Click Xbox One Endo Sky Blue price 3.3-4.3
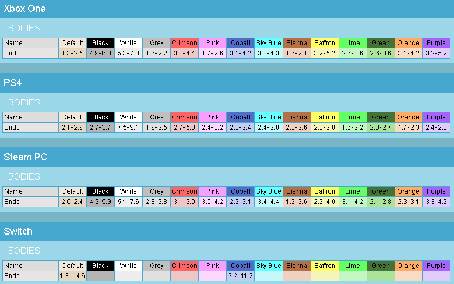Screen dimensions: 454x284 click(269, 53)
